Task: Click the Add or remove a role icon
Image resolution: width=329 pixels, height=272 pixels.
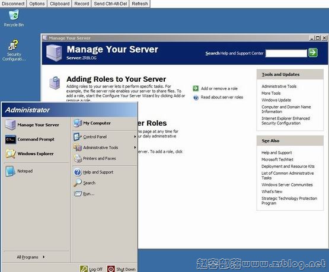Action: click(x=196, y=88)
